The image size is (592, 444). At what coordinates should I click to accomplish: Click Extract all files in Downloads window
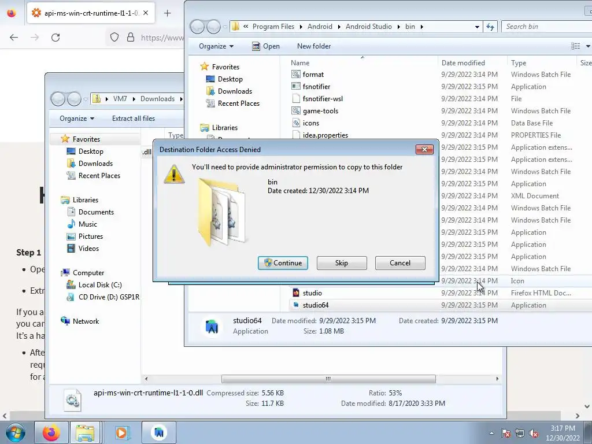(134, 119)
